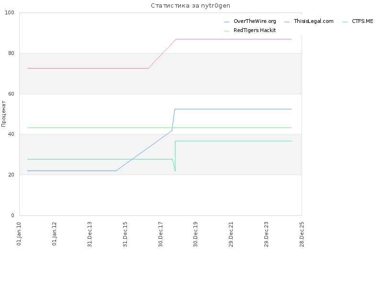Click the blue line's steep jump near 30.Dec.17
The width and height of the screenshot is (383, 287).
coord(173,120)
